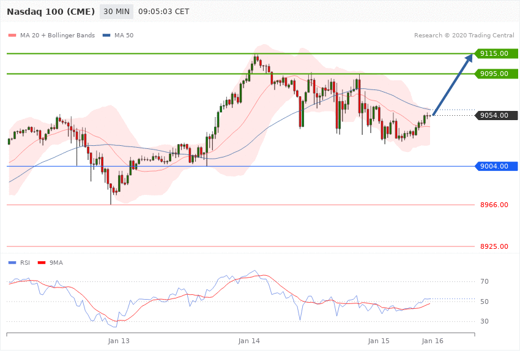Click the 9MA legend label
520x353 pixels.
[56, 263]
